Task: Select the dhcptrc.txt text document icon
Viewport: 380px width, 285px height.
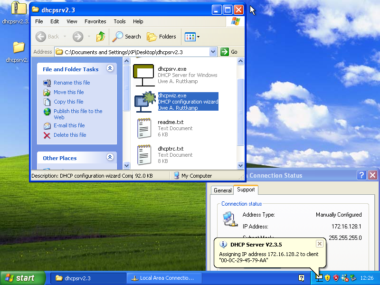Action: point(144,154)
